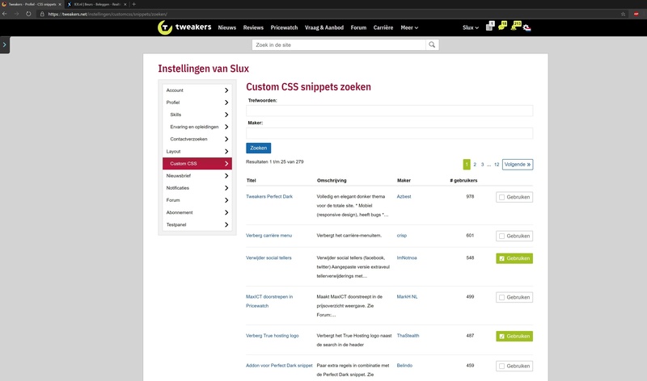Screen dimensions: 647x381
Task: Open Verwijder social tellers snippet link
Action: [269, 257]
